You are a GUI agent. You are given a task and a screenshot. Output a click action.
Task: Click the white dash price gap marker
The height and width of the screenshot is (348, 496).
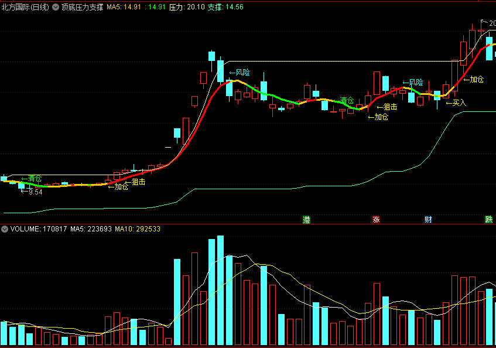pos(168,147)
